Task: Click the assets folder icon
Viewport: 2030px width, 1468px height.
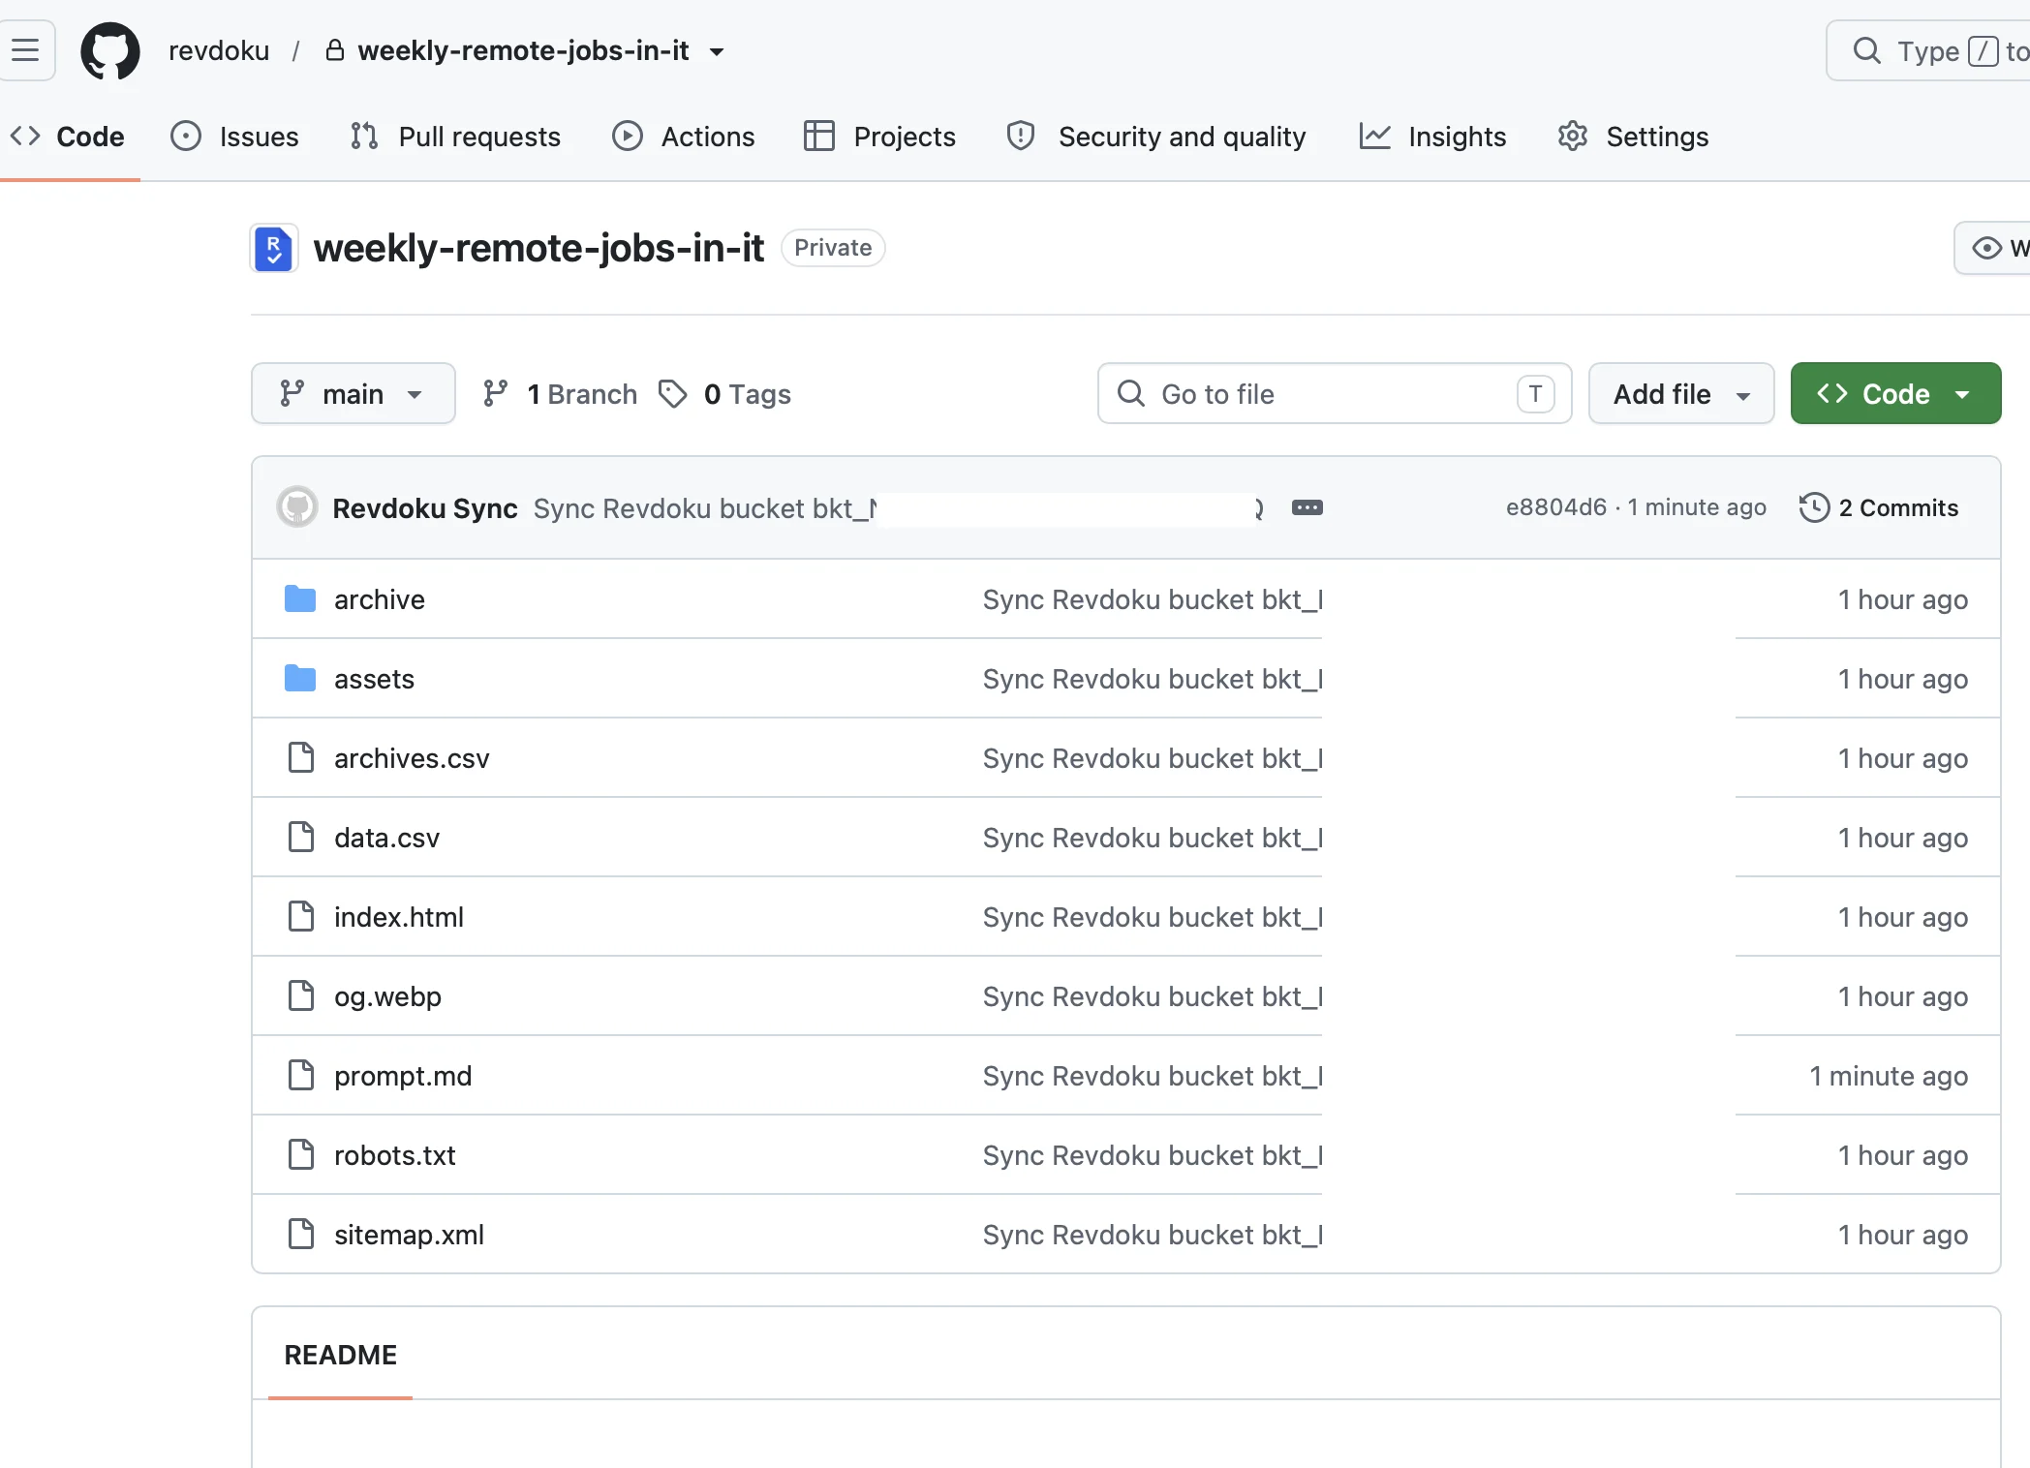Action: tap(300, 679)
